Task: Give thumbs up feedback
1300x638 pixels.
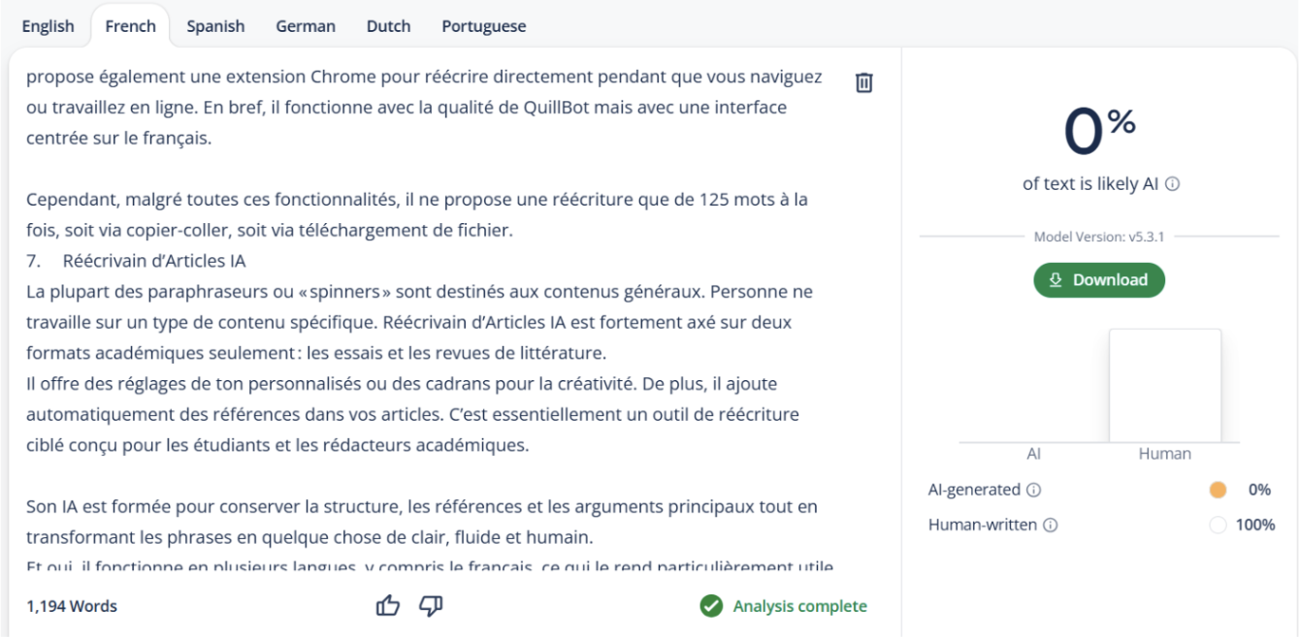Action: [x=388, y=606]
